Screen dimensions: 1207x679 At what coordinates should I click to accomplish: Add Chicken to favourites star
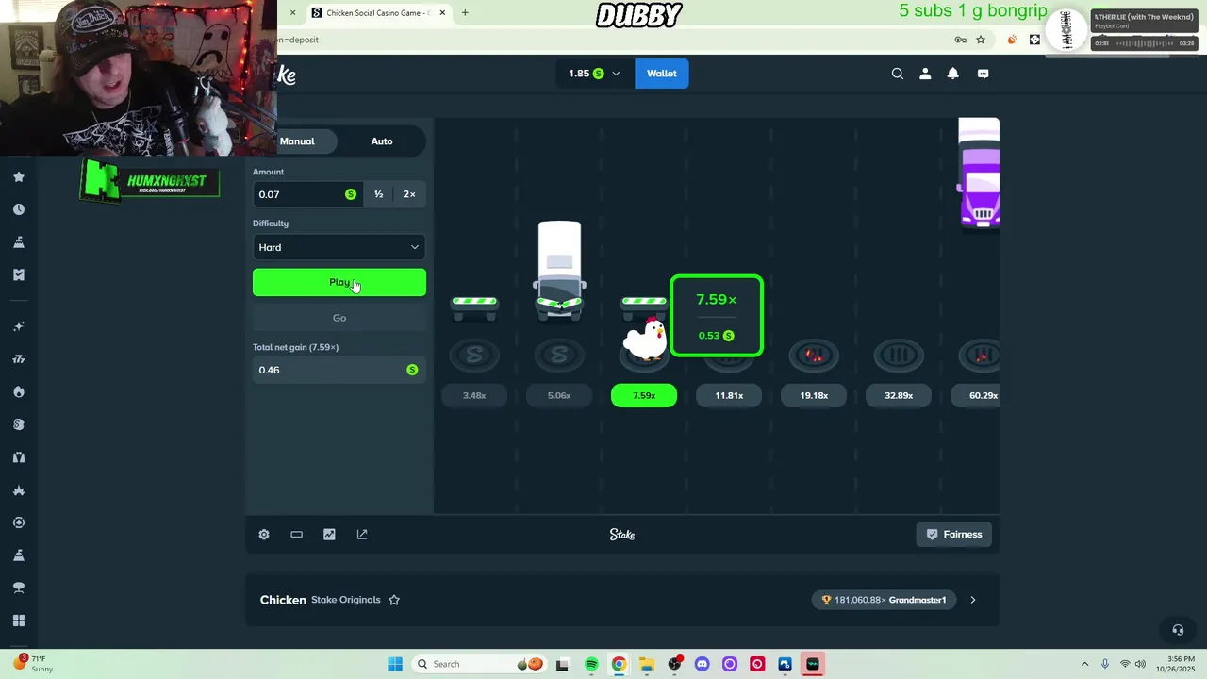point(394,600)
